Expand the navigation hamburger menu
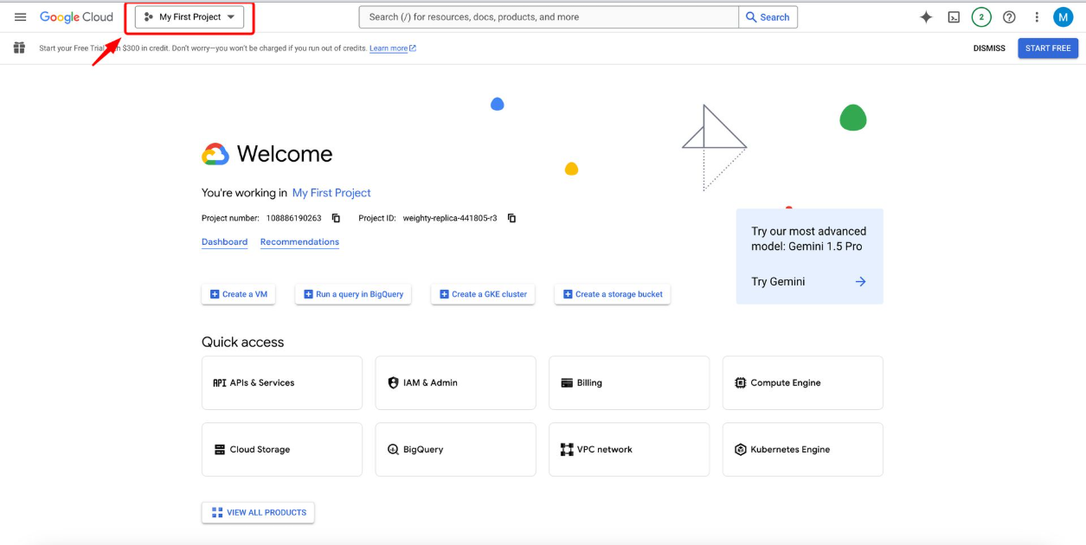1086x545 pixels. point(20,16)
